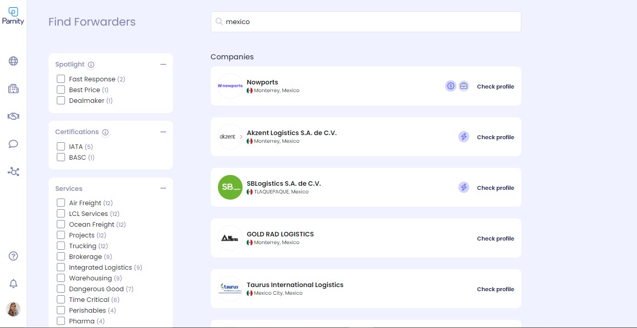Open the user profile avatar
637x328 pixels.
pos(13,309)
